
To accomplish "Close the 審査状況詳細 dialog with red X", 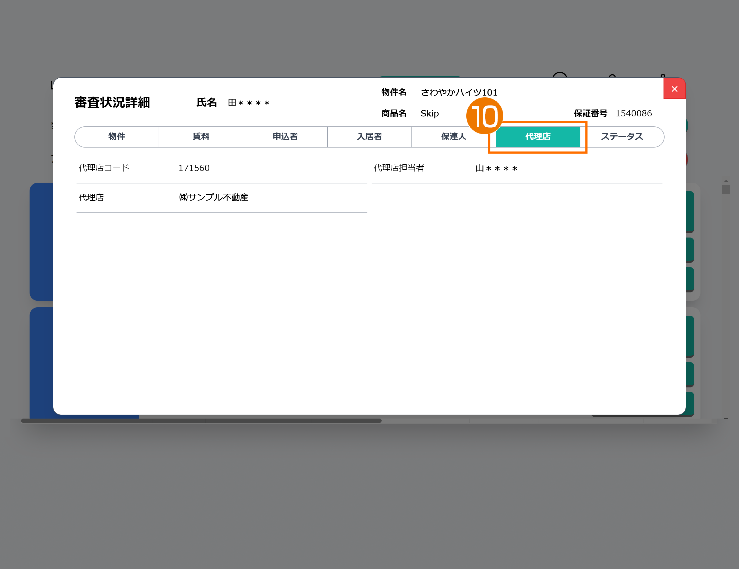I will coord(674,89).
